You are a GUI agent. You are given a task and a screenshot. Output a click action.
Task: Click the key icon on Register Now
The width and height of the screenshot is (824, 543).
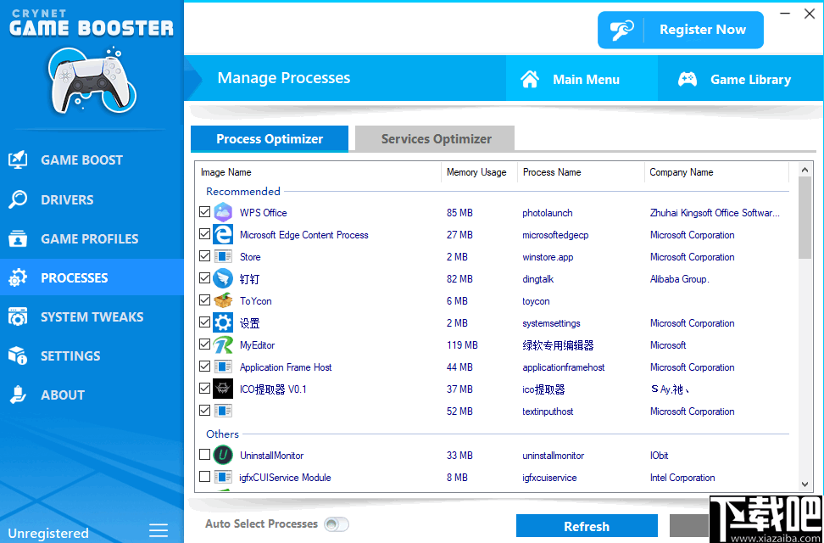tap(621, 30)
